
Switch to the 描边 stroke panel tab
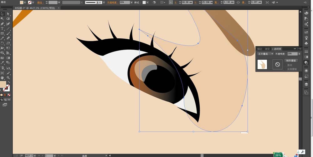[259, 49]
